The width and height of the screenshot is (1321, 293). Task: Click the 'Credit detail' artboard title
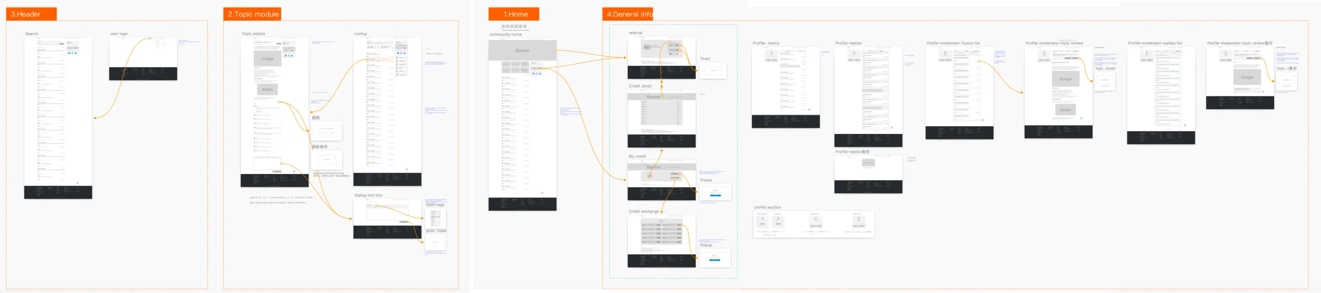[640, 86]
